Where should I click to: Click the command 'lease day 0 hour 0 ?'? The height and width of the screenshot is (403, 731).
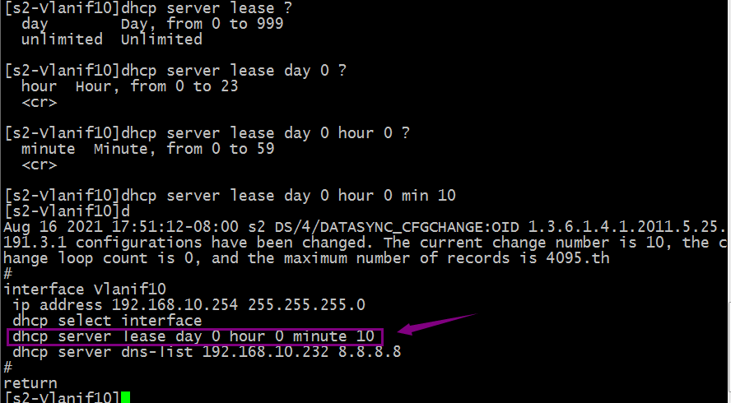tap(319, 132)
